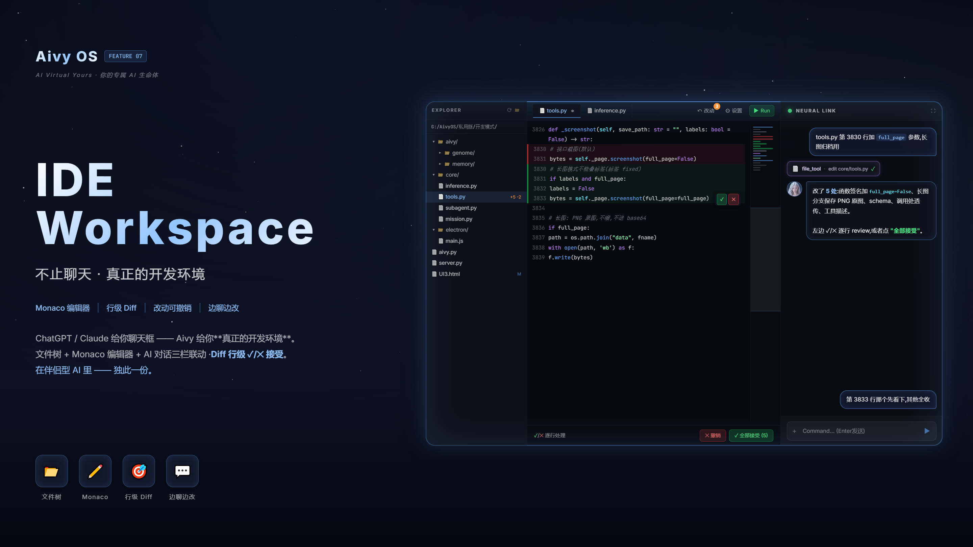Select tools.py in the file tree
Image resolution: width=973 pixels, height=547 pixels.
pos(476,197)
